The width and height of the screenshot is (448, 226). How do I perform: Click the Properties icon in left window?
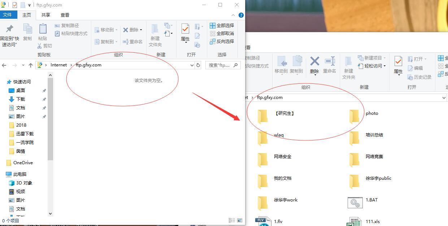[x=185, y=29]
